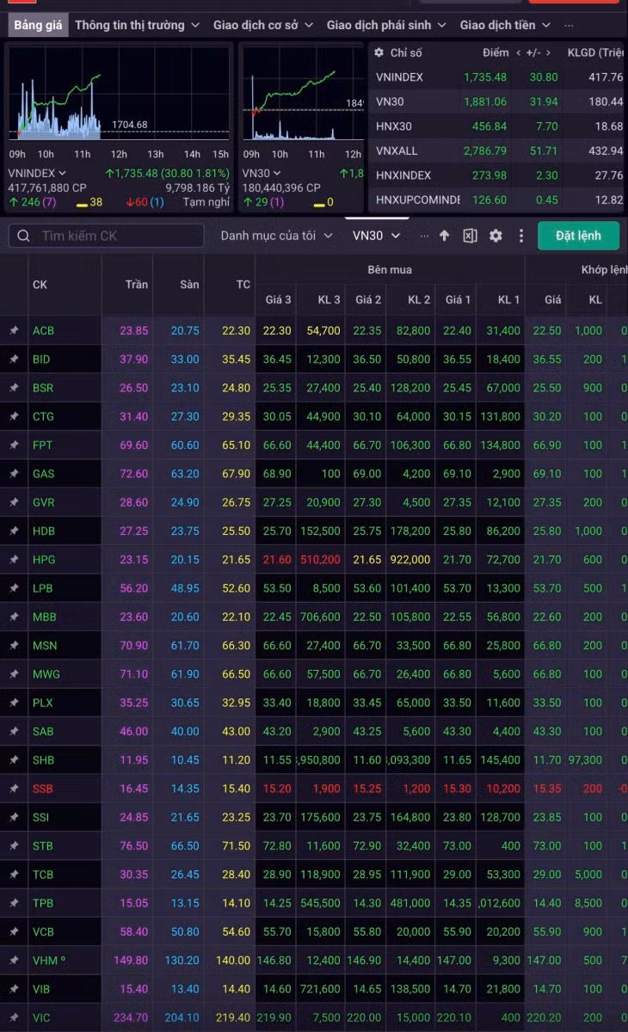Switch to the Bảng giá tab
Viewport: 628px width, 1032px height.
tap(38, 25)
